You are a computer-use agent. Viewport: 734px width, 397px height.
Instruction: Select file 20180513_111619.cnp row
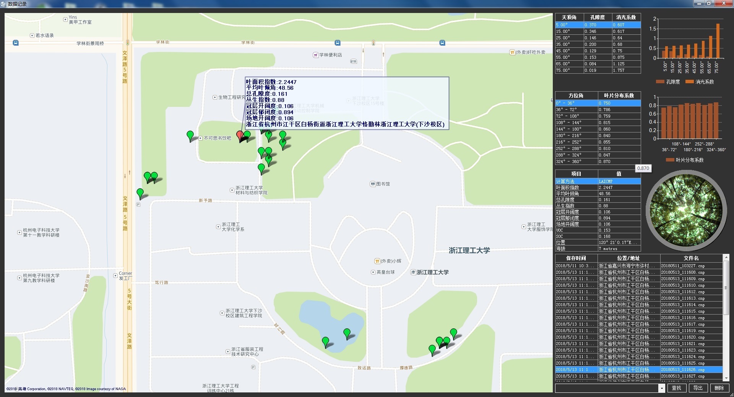point(639,331)
